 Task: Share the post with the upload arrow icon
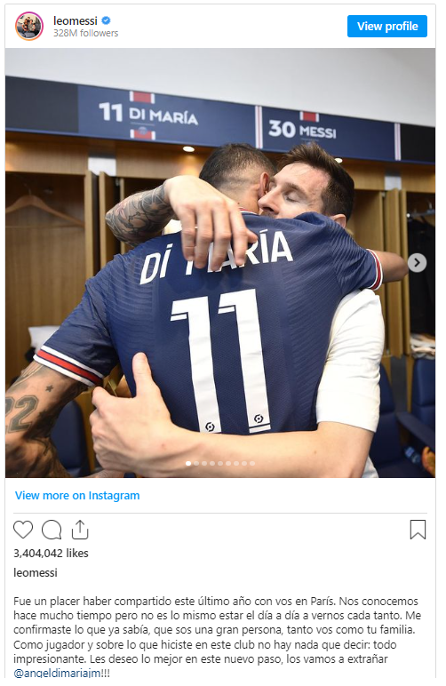(x=80, y=530)
